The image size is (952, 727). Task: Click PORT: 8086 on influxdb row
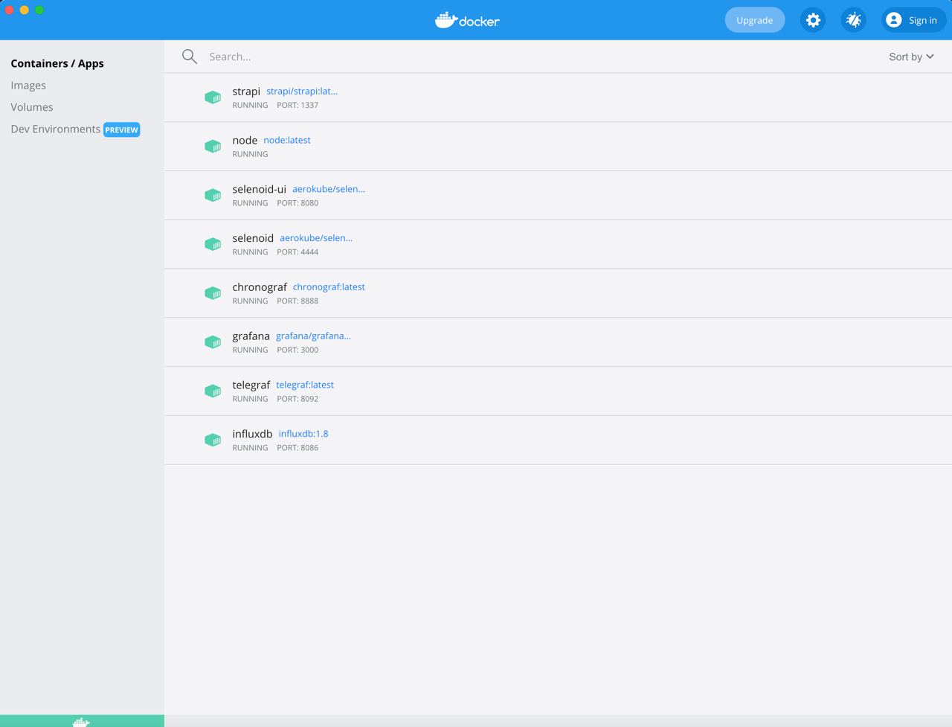click(x=297, y=448)
